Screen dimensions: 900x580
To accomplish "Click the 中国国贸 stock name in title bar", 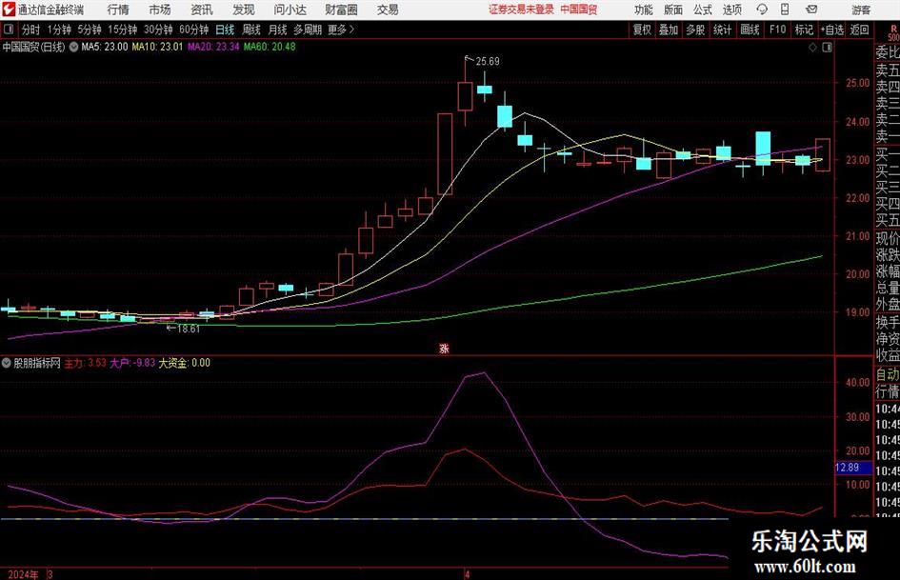I will click(x=579, y=10).
